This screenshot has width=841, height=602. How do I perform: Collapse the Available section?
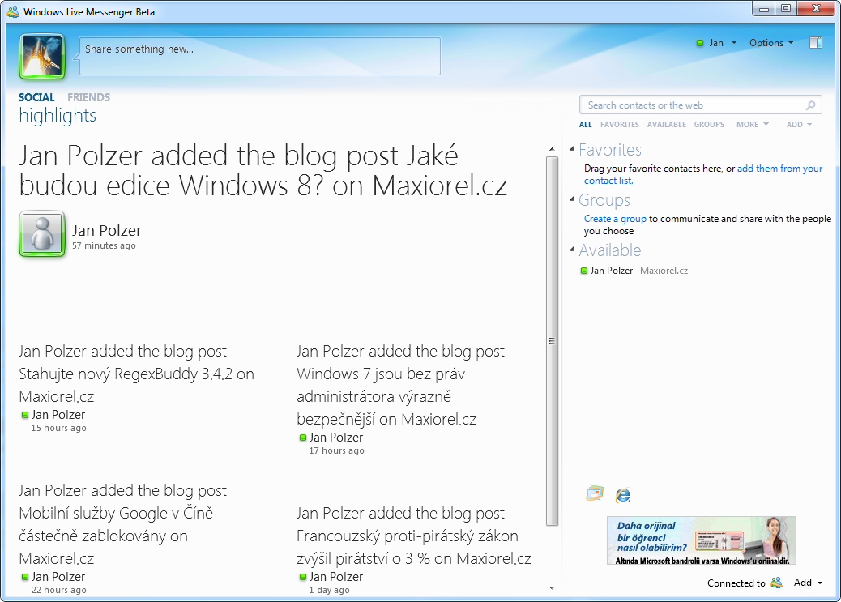572,249
